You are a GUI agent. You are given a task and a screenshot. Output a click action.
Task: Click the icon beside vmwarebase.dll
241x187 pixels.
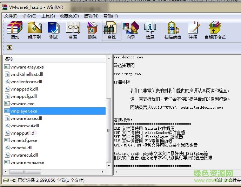click(7, 118)
